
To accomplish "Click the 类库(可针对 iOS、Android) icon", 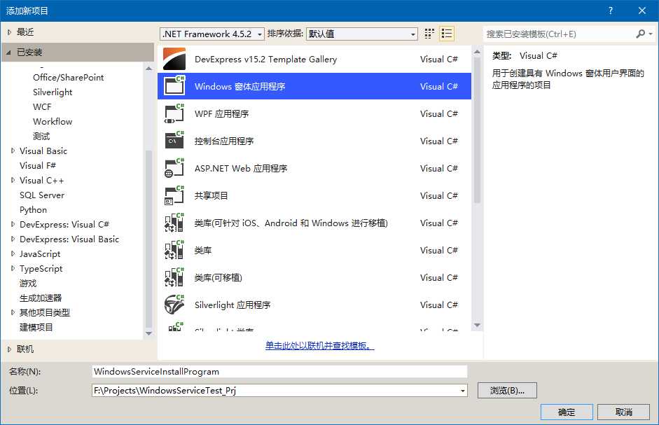I will click(174, 223).
